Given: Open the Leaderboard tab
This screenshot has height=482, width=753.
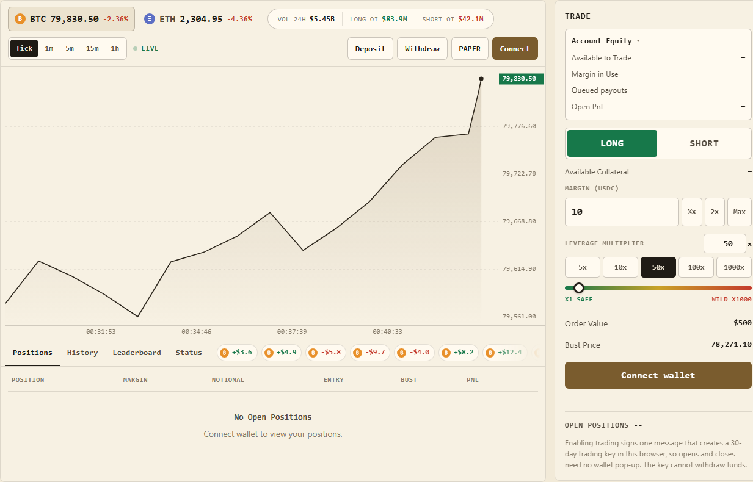Looking at the screenshot, I should (137, 353).
